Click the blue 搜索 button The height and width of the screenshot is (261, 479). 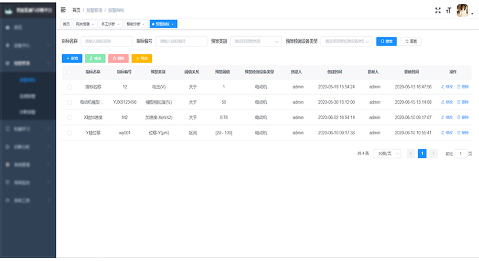point(387,41)
